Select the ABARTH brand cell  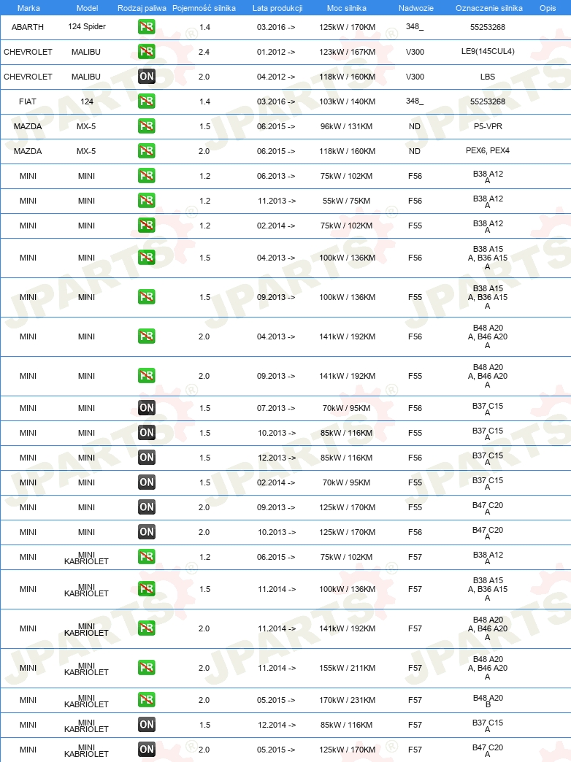[x=28, y=27]
